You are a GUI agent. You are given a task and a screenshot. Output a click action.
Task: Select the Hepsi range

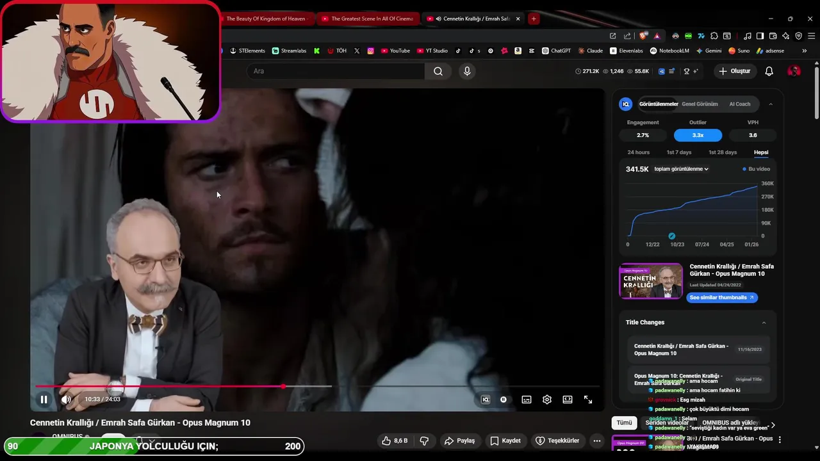click(x=761, y=152)
